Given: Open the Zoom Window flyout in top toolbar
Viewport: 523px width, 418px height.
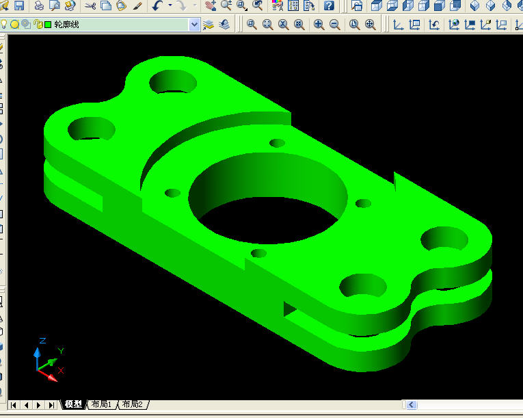Looking at the screenshot, I should [x=242, y=5].
